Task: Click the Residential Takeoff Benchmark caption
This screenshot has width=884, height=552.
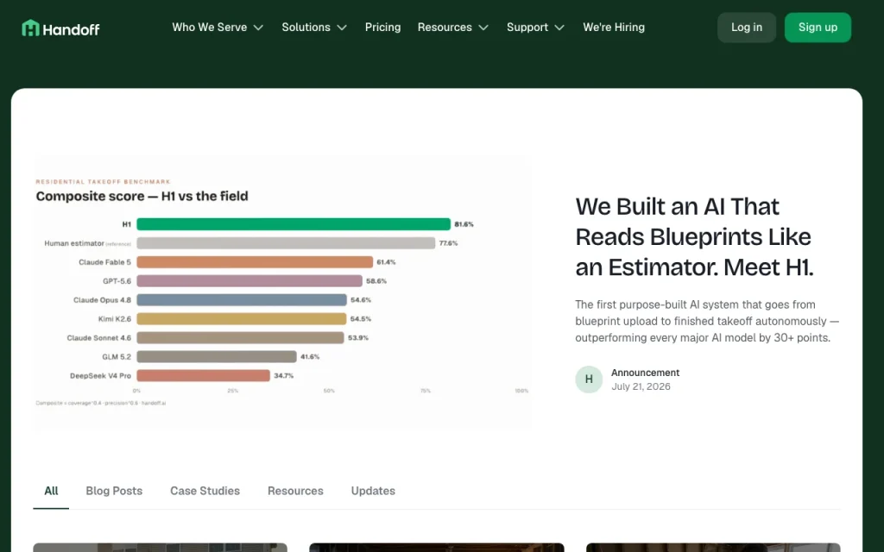Action: click(104, 181)
